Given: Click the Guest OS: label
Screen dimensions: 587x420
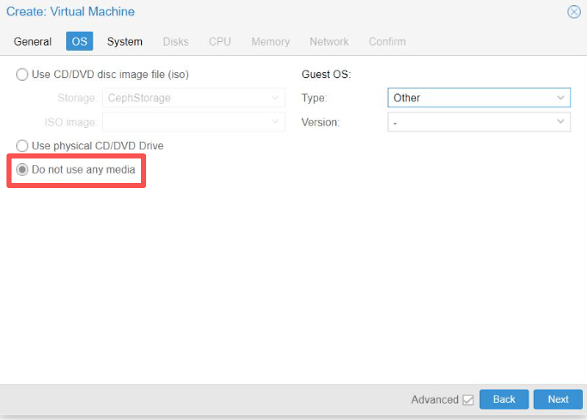Looking at the screenshot, I should pos(326,75).
